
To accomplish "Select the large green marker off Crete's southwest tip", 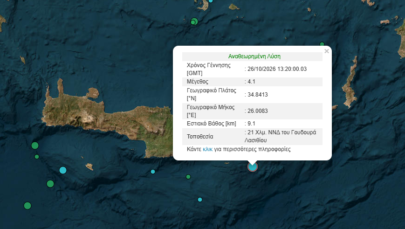I will pos(35,146).
